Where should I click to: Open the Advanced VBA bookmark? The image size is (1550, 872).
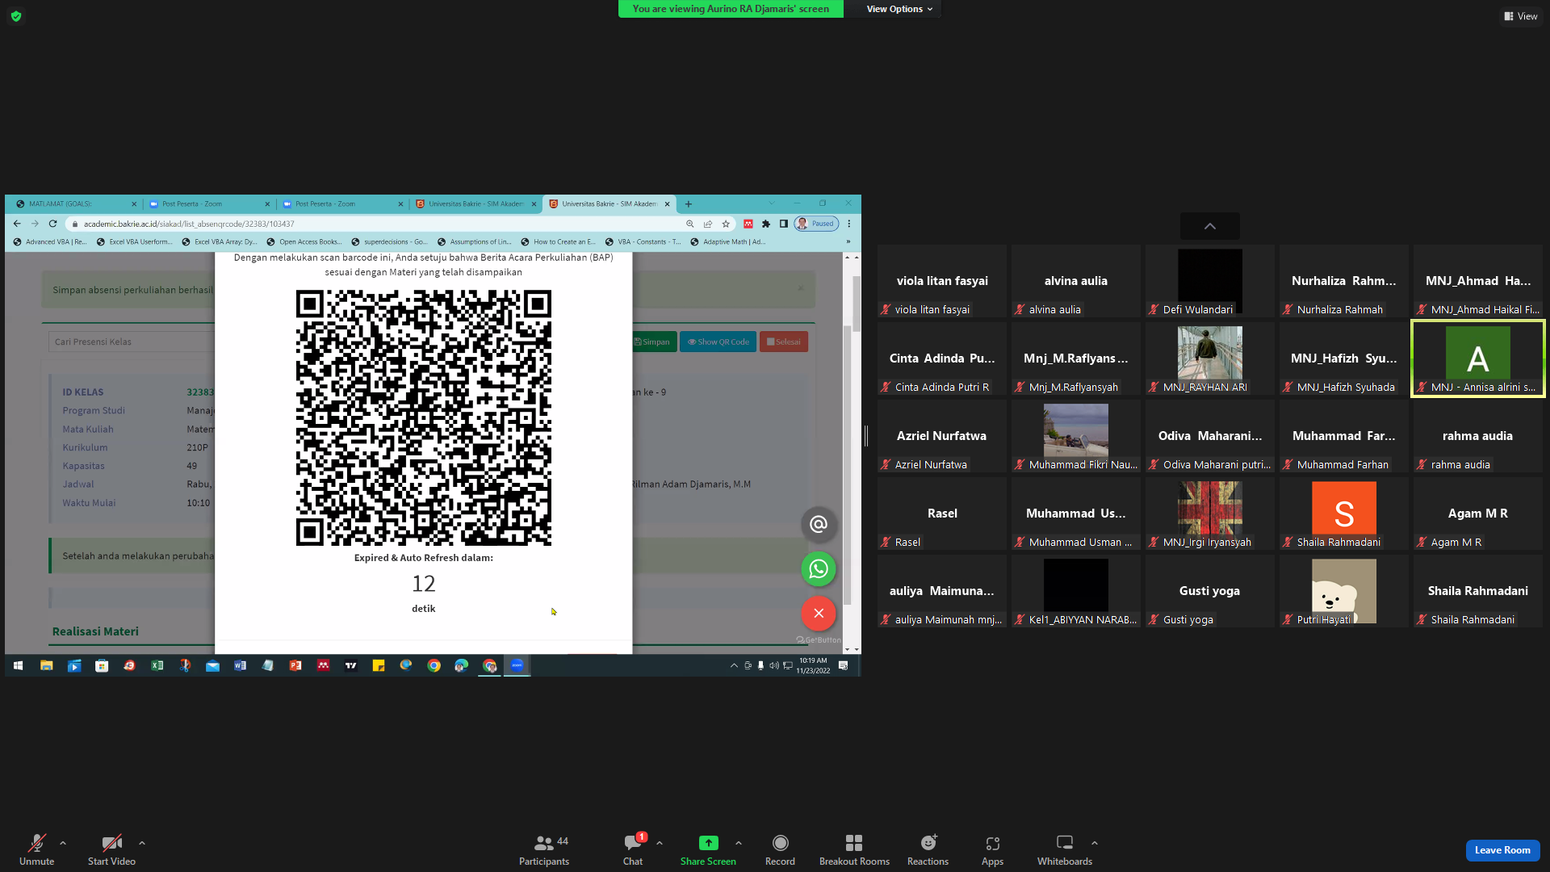pyautogui.click(x=50, y=241)
